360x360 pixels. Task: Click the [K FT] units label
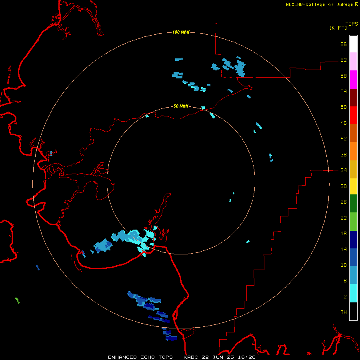coord(338,28)
